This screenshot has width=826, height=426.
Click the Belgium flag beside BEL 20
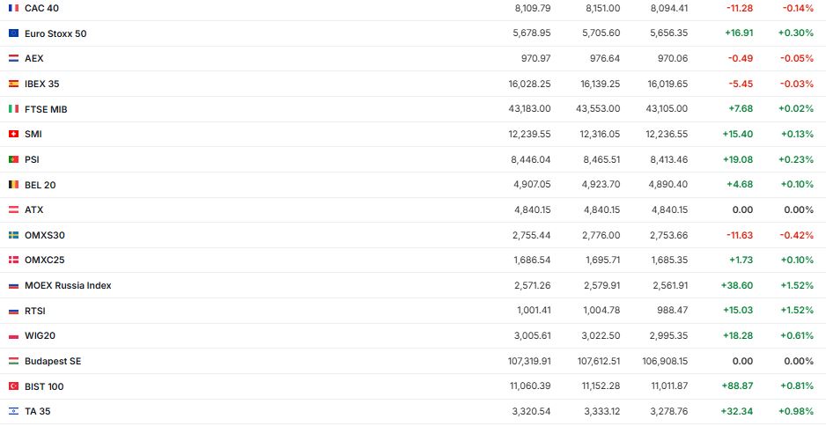pyautogui.click(x=13, y=185)
